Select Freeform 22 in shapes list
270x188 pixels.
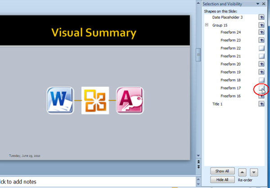[x=230, y=48]
